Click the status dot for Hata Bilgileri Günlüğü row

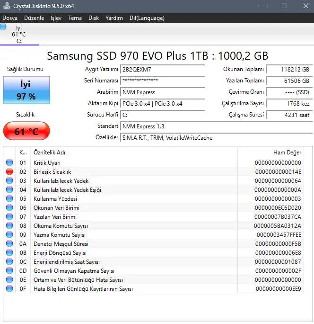click(9, 288)
